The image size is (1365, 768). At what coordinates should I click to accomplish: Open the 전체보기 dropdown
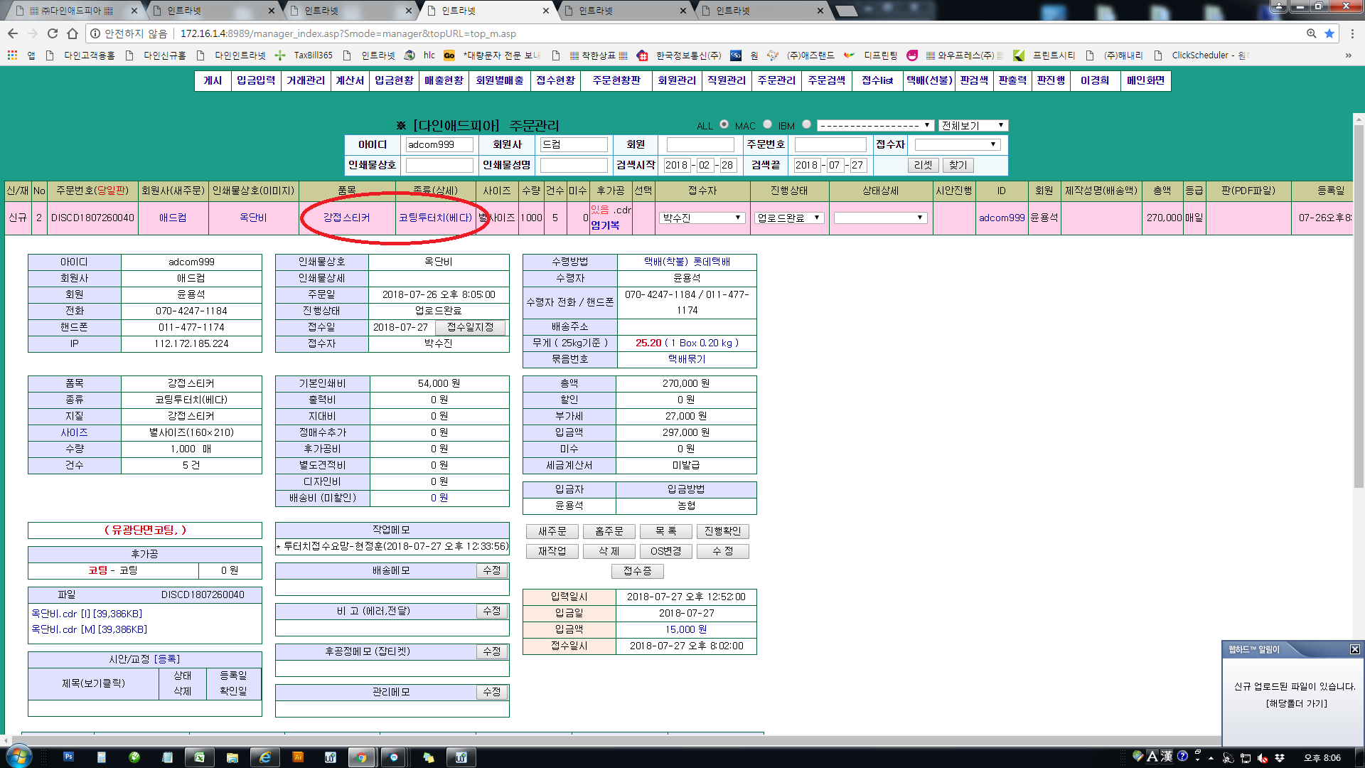click(x=973, y=125)
